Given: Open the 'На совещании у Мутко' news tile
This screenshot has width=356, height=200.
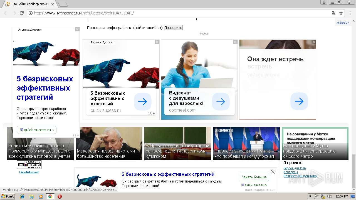Looking at the screenshot, I should click(x=315, y=144).
